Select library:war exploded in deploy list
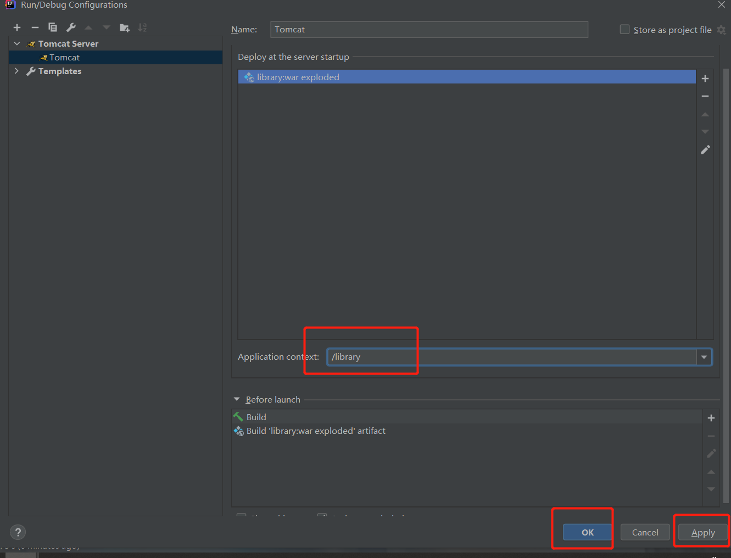The width and height of the screenshot is (731, 558). (467, 77)
